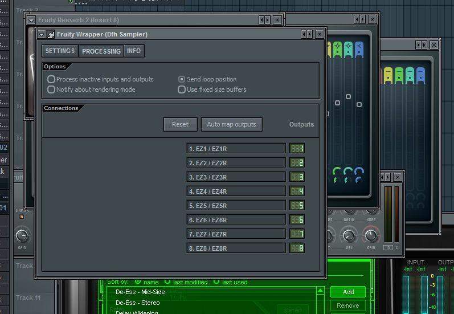Click output number display for EZ1 / EZ1R

click(x=297, y=149)
